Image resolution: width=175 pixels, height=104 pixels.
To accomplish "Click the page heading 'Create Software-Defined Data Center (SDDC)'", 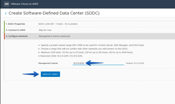I will pyautogui.click(x=54, y=13).
